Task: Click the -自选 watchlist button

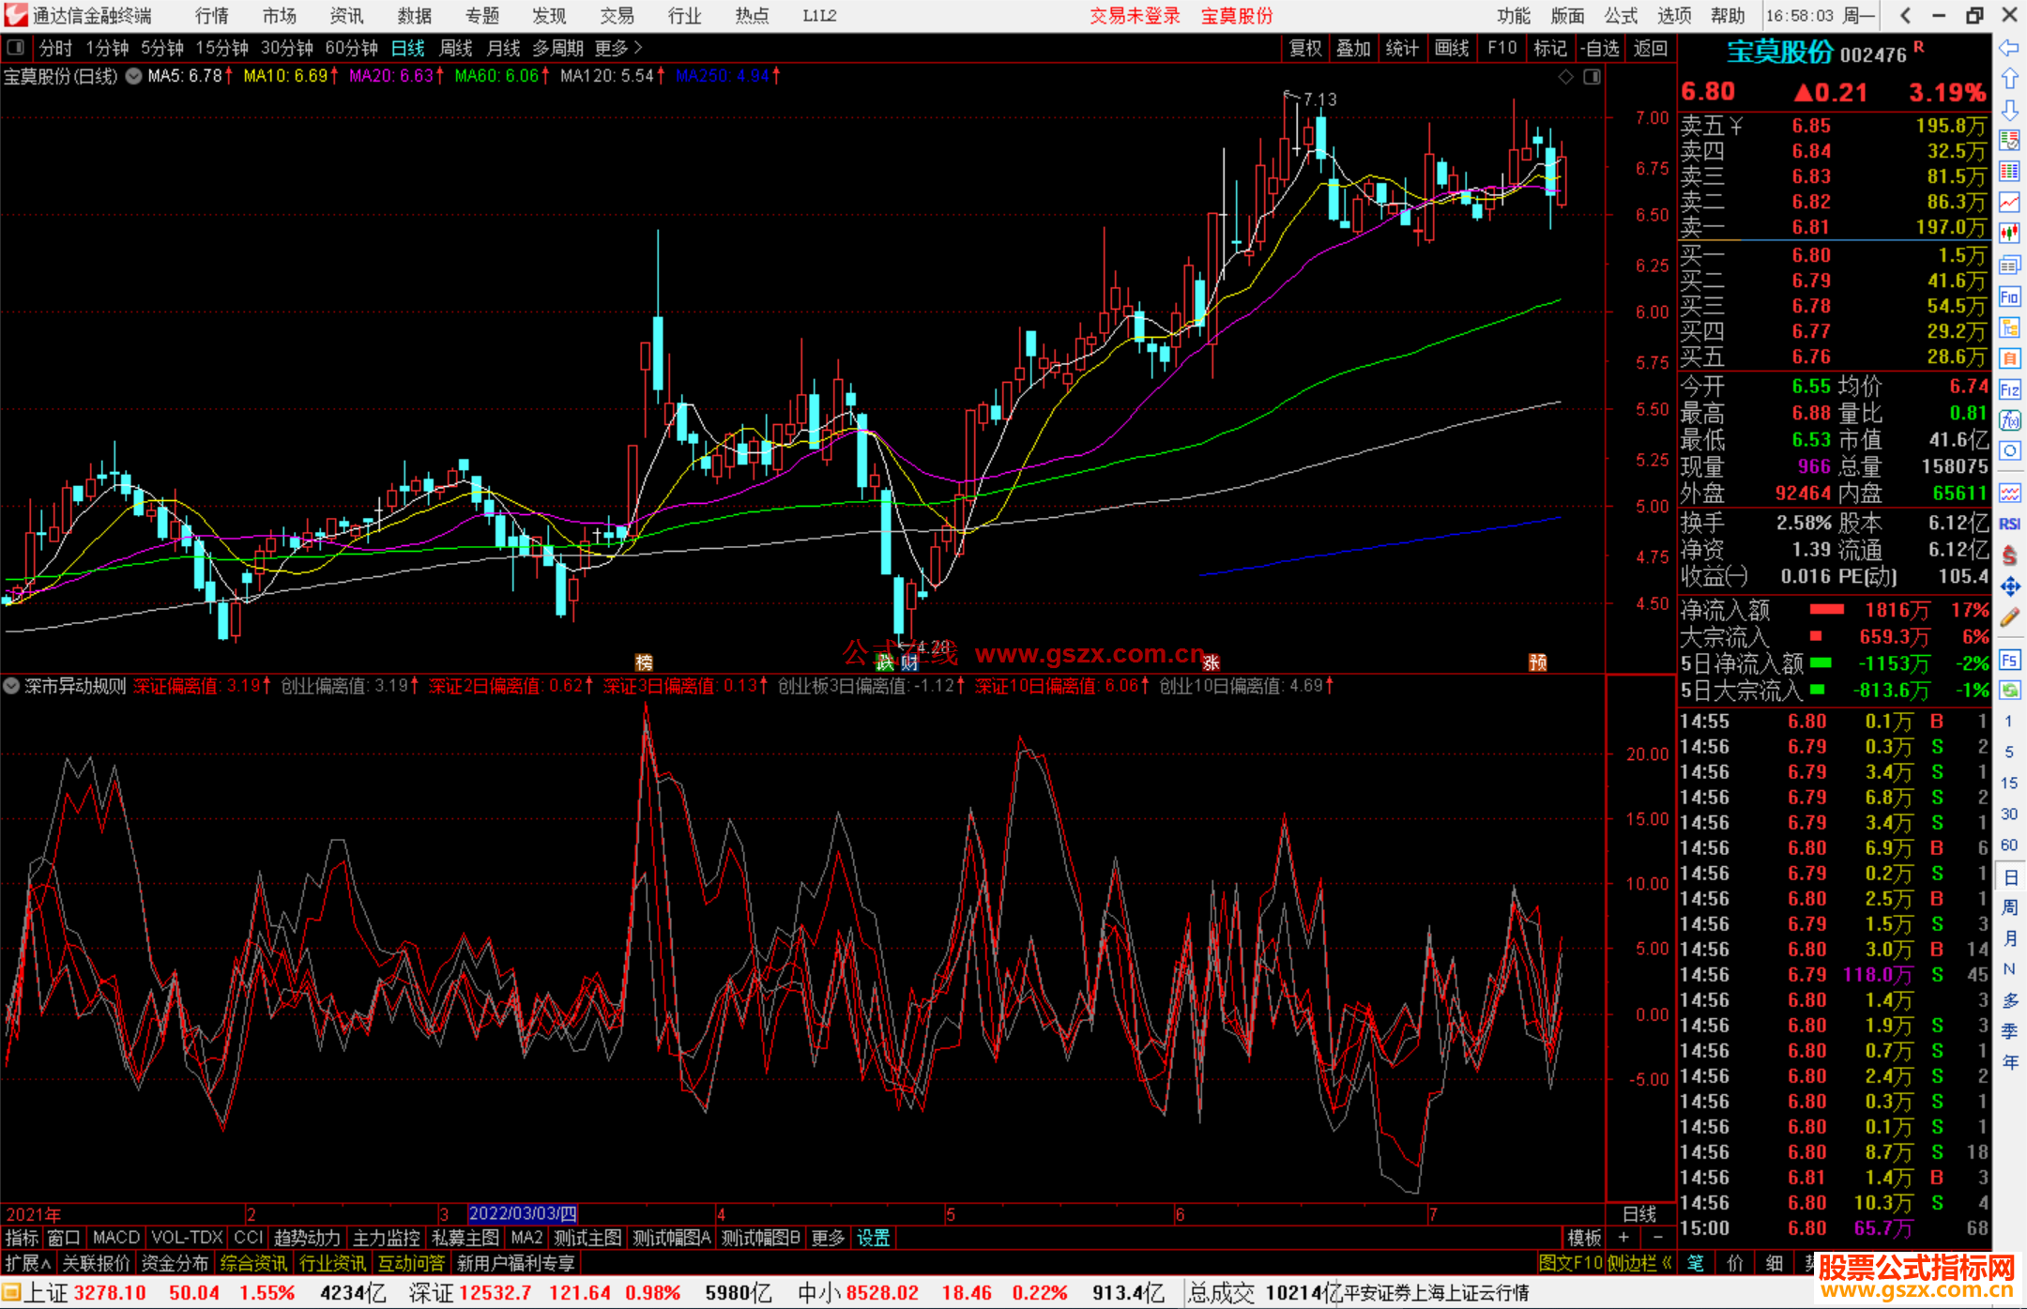Action: pos(1599,48)
